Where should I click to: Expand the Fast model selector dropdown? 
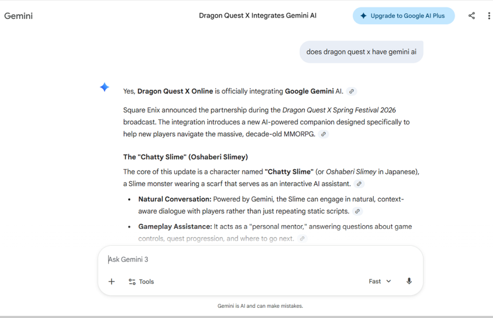(x=380, y=281)
